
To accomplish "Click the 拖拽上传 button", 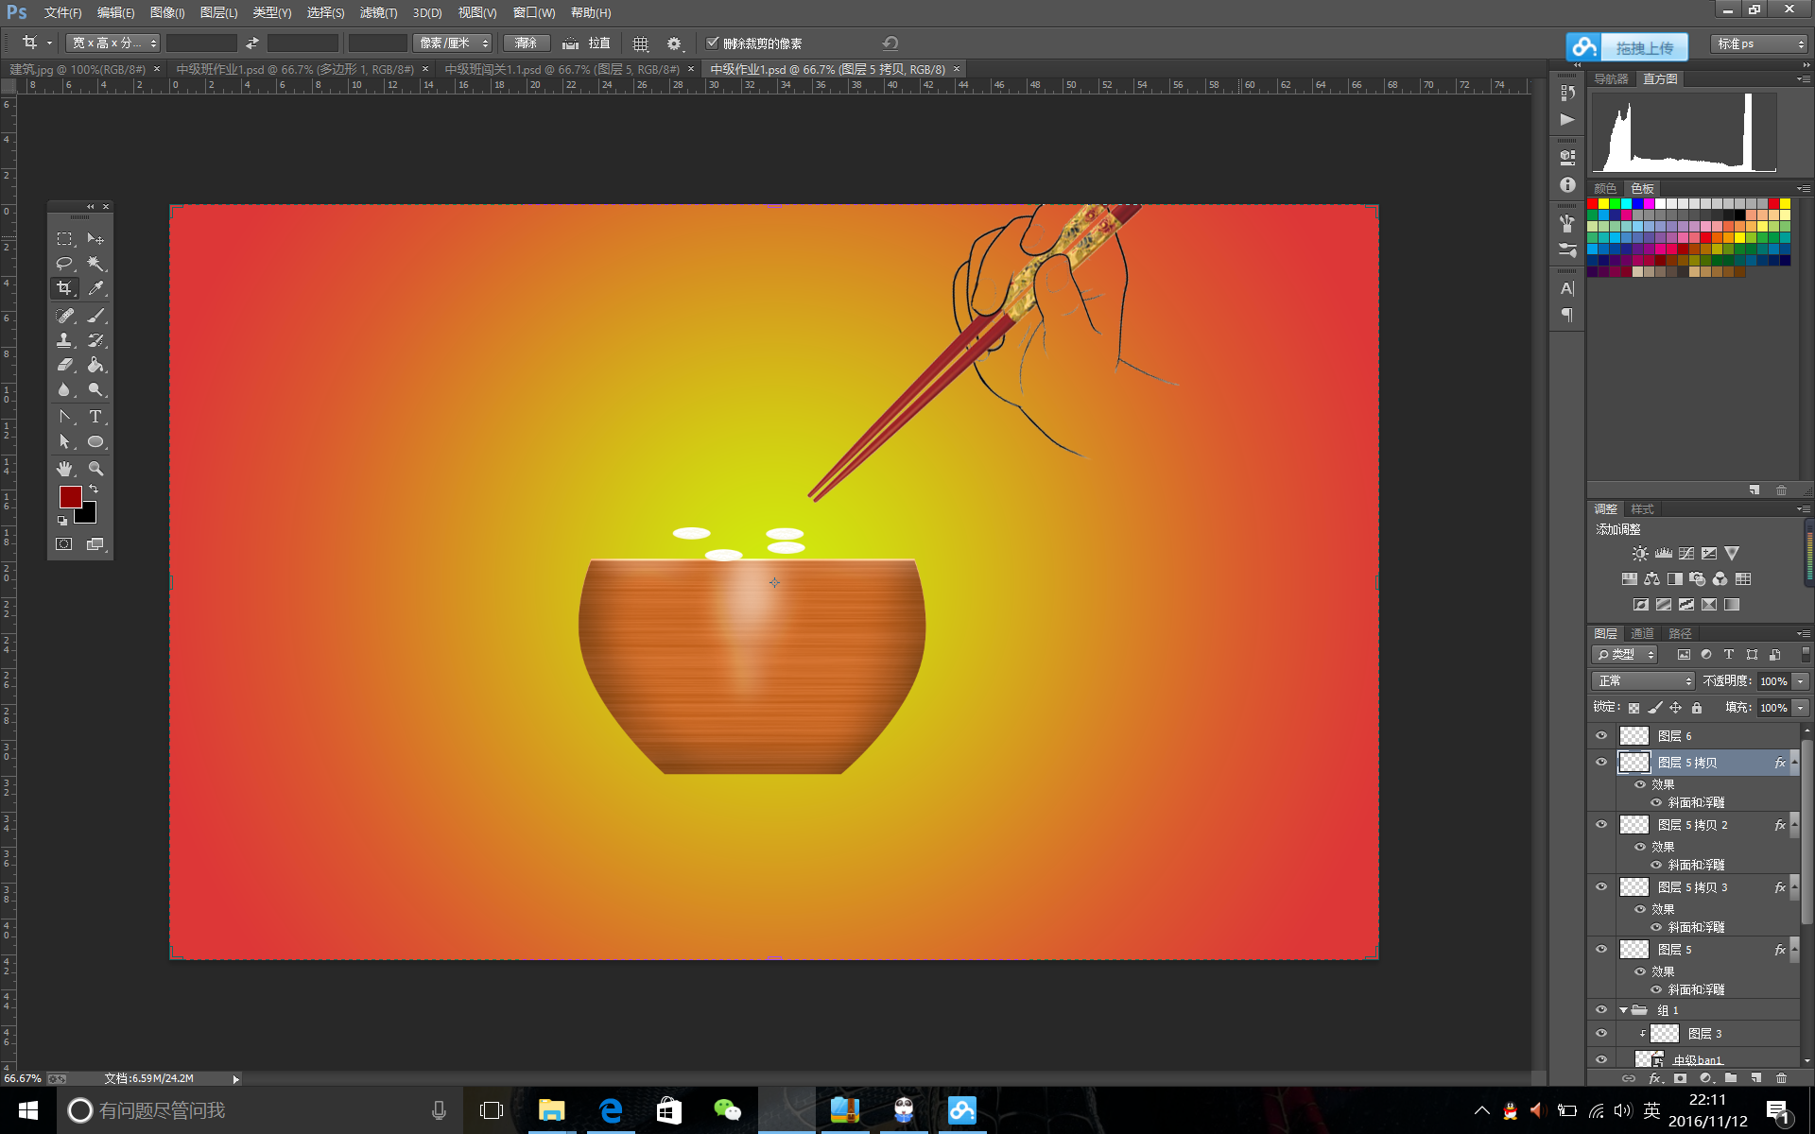I will click(x=1626, y=46).
